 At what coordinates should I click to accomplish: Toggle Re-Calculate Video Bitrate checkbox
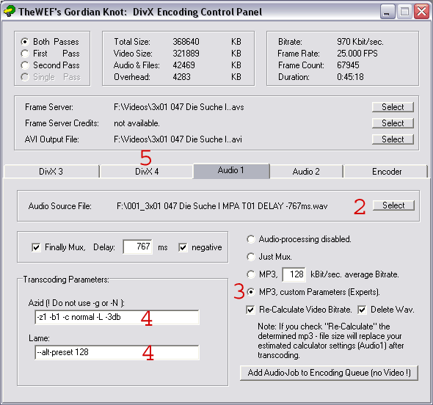(x=250, y=310)
